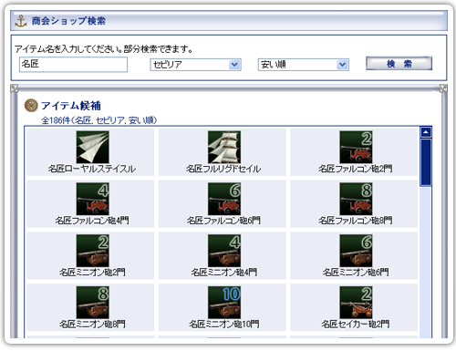Select the 名匠ミニオン砲2門 cannon icon
Viewport: 456px width, 351px height.
[x=92, y=251]
